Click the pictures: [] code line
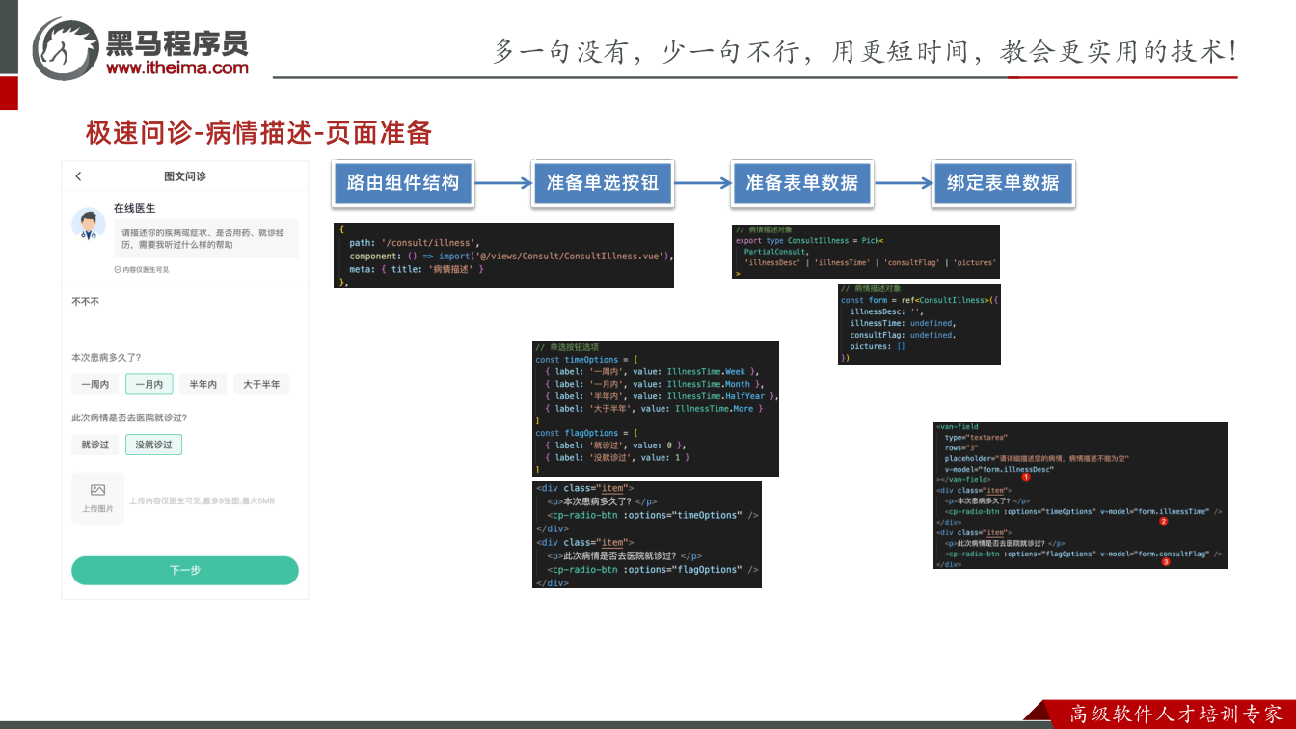 (x=877, y=347)
